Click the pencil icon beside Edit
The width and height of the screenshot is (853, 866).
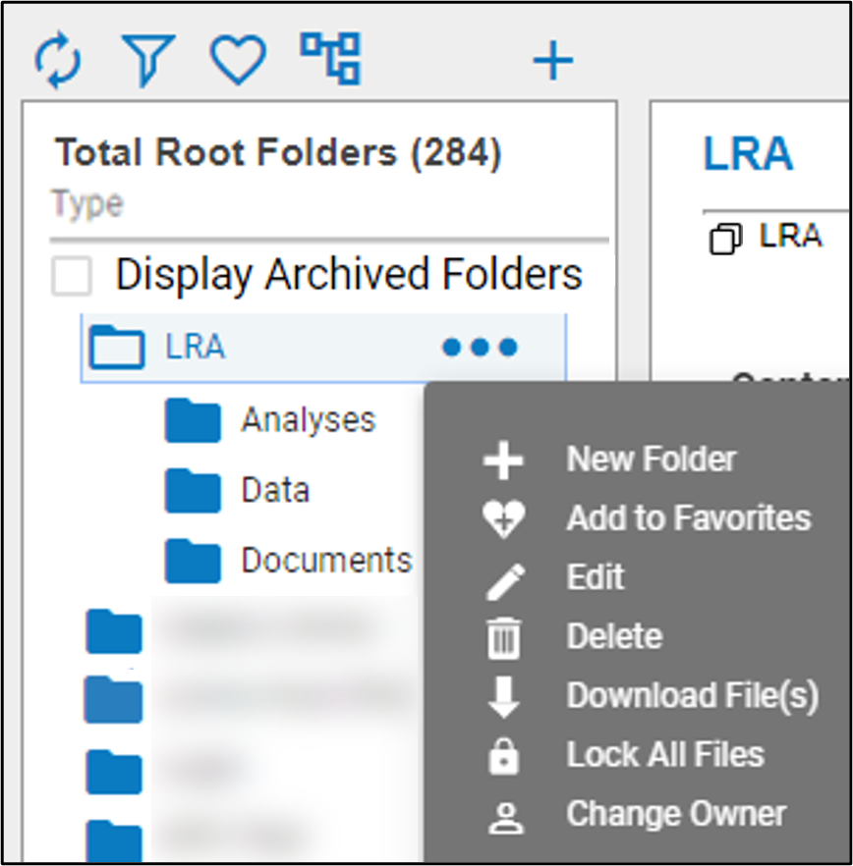coord(503,577)
